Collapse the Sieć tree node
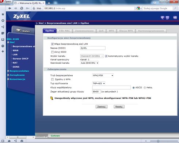This screenshot has width=179, height=143. click(x=8, y=42)
